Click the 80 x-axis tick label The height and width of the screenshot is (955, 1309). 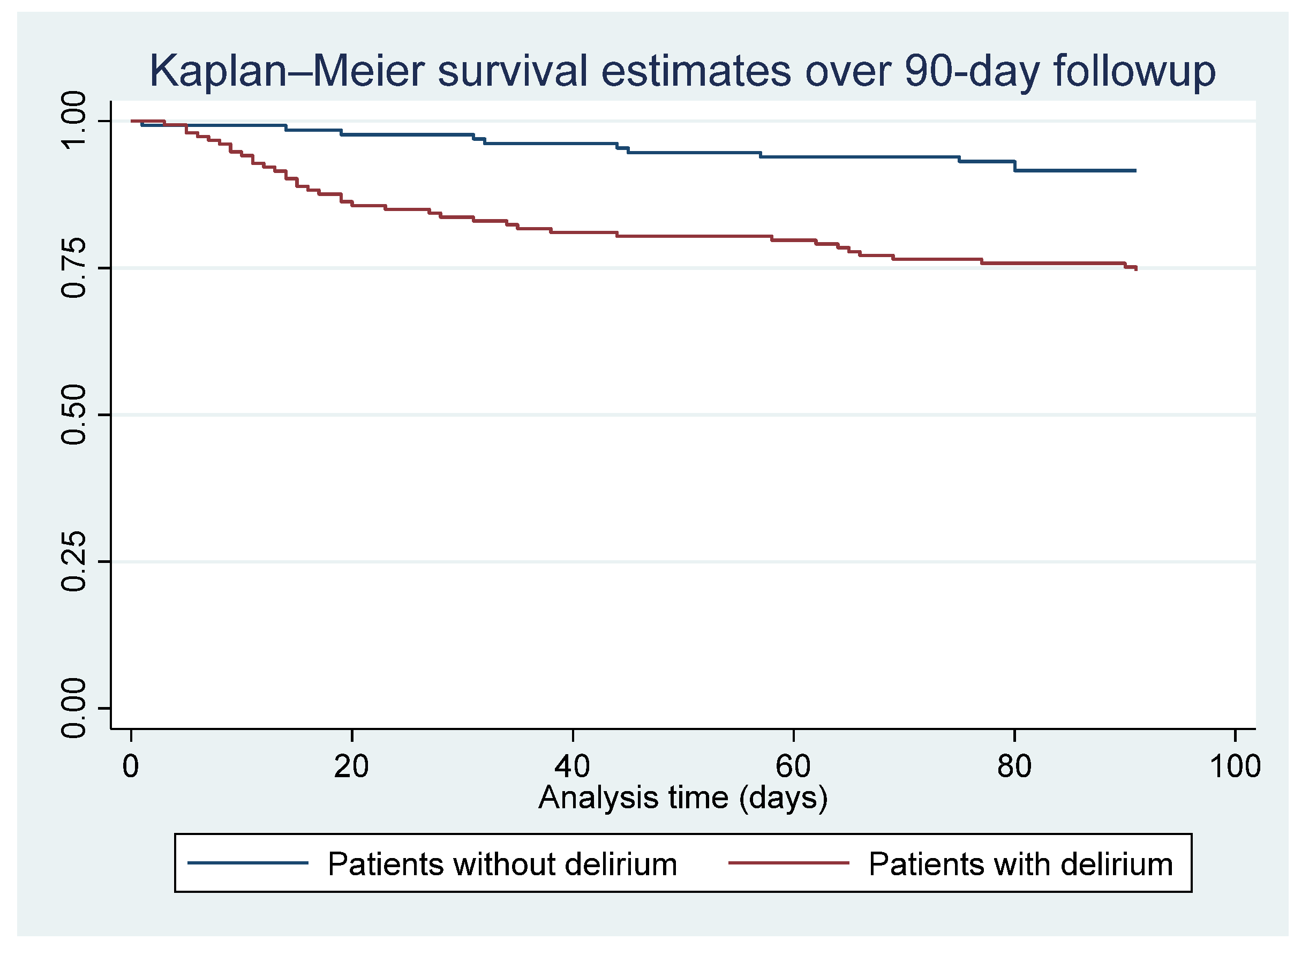pyautogui.click(x=1014, y=766)
